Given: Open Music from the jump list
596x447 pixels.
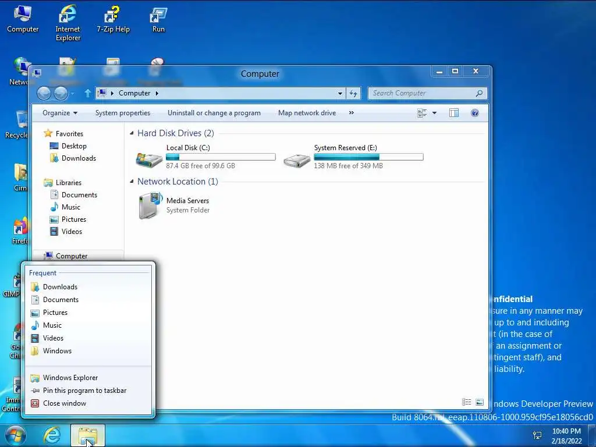Looking at the screenshot, I should click(x=88, y=325).
